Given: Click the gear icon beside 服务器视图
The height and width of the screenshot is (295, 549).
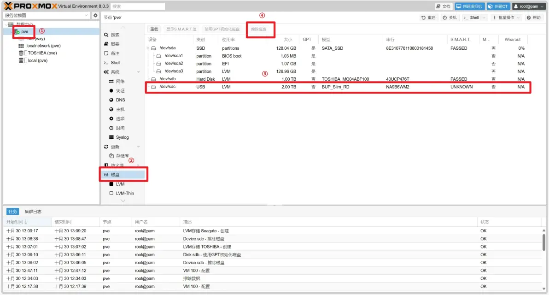Looking at the screenshot, I should coord(95,15).
